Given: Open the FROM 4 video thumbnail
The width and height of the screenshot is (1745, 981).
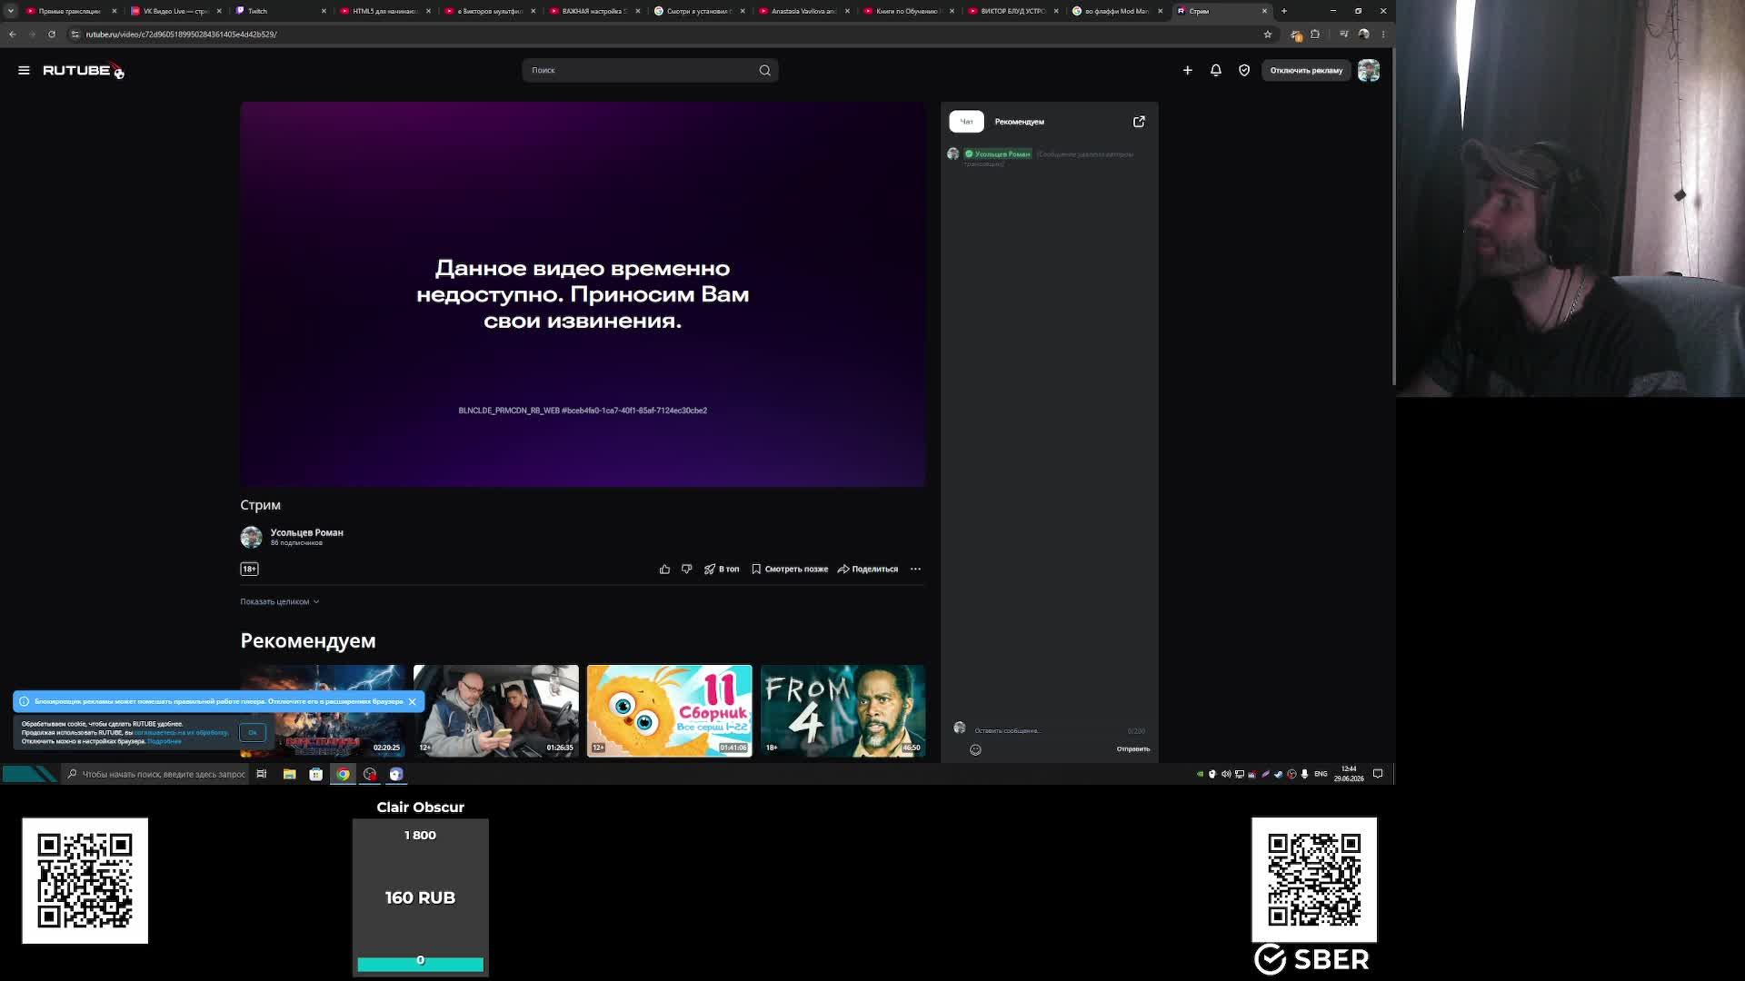Looking at the screenshot, I should click(x=843, y=710).
